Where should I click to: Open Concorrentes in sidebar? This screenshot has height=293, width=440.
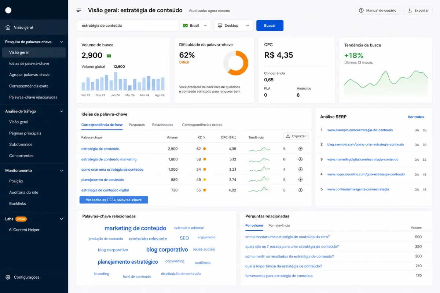coord(21,156)
